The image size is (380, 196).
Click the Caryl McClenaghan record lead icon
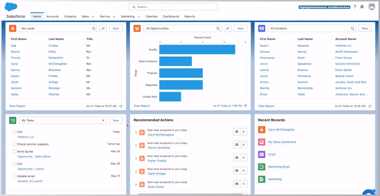tap(262, 130)
